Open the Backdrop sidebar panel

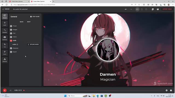(5, 38)
